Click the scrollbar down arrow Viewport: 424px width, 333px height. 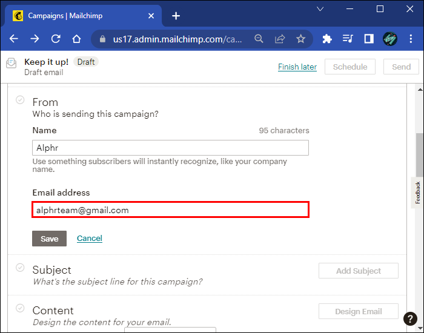tap(420, 329)
